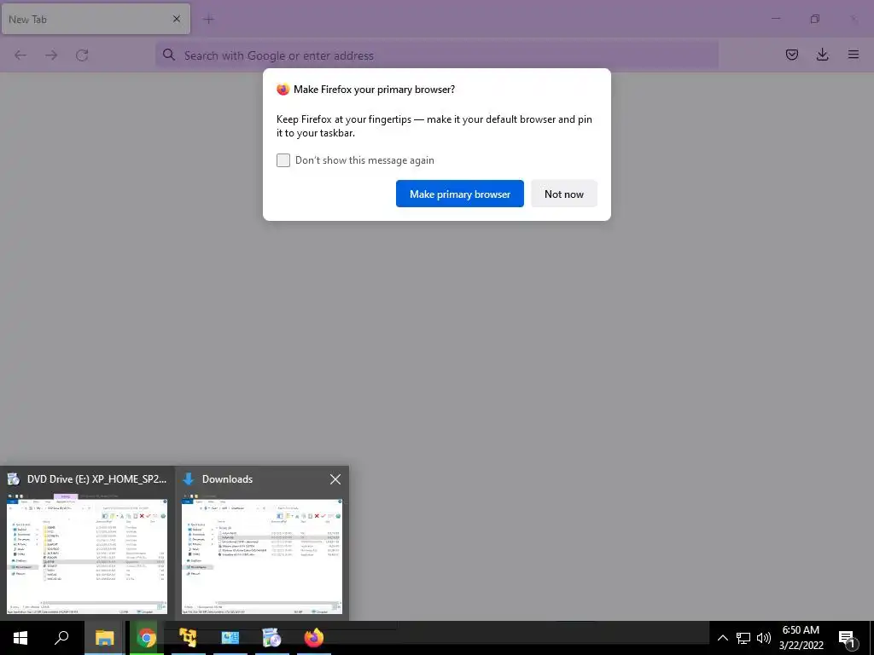Image resolution: width=874 pixels, height=655 pixels.
Task: Click the Make primary browser button
Action: [x=460, y=194]
